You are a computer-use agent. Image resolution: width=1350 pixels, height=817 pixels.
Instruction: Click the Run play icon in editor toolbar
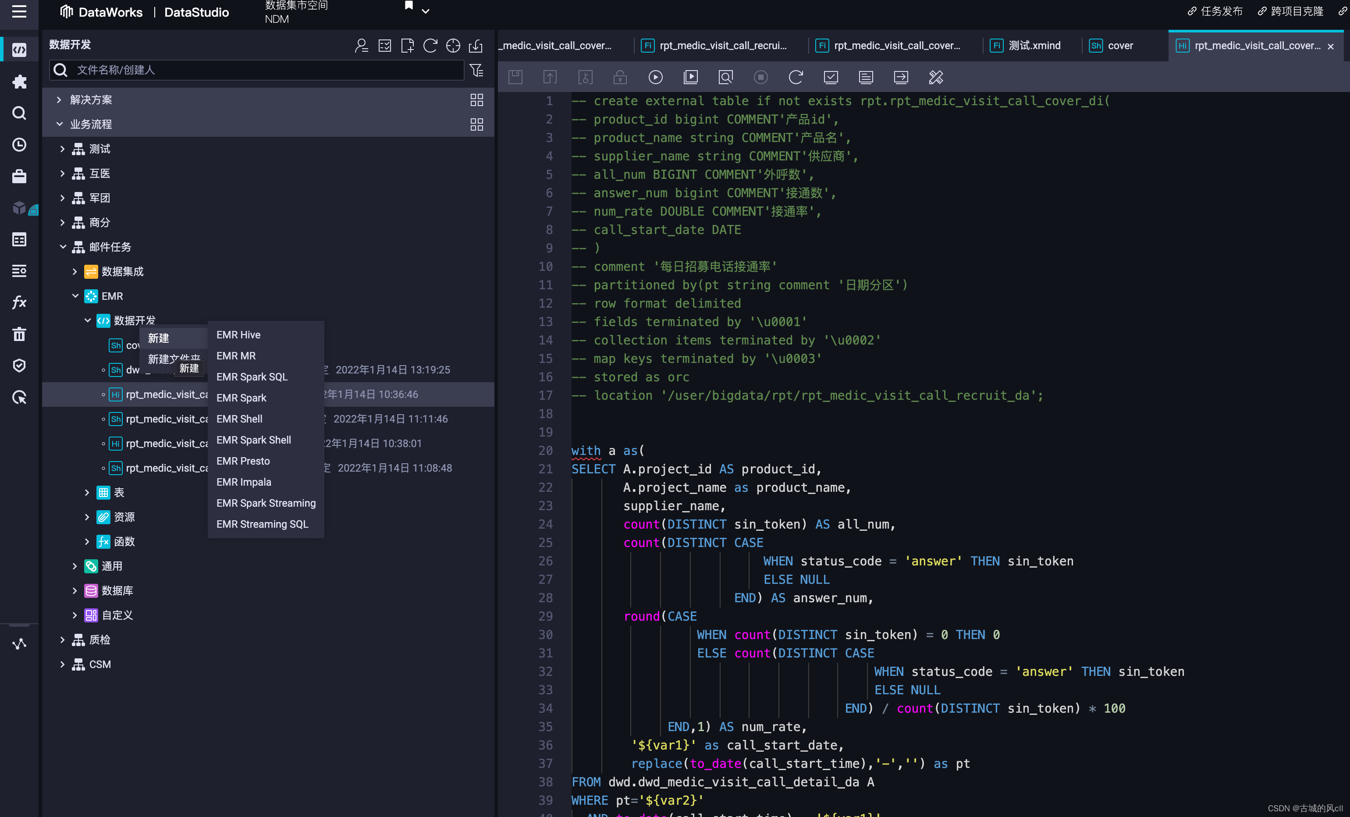coord(655,77)
